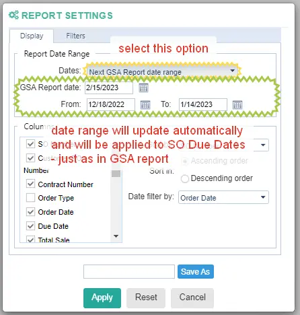Switch to the Filters tab
Screen dimensions: 300x315
pos(75,36)
